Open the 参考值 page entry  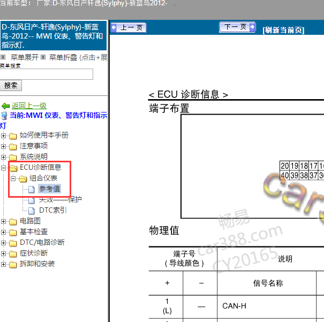(50, 189)
